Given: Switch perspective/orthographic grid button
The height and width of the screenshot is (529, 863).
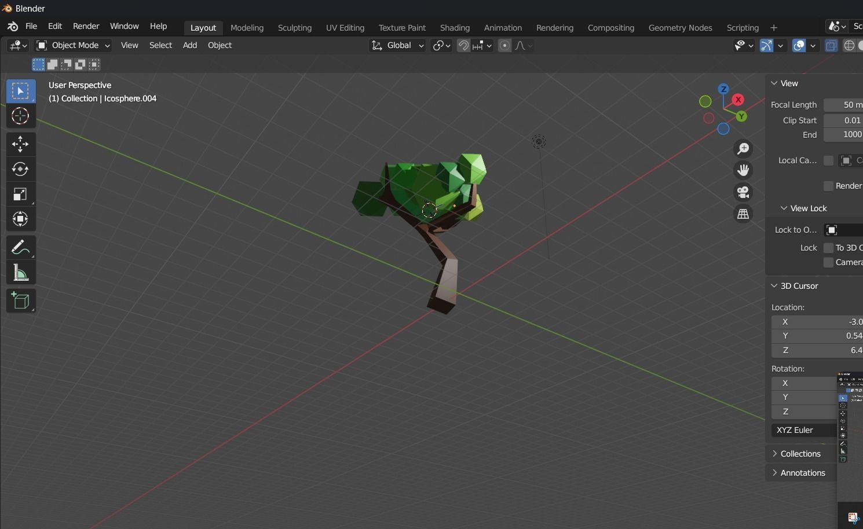Looking at the screenshot, I should [x=743, y=214].
